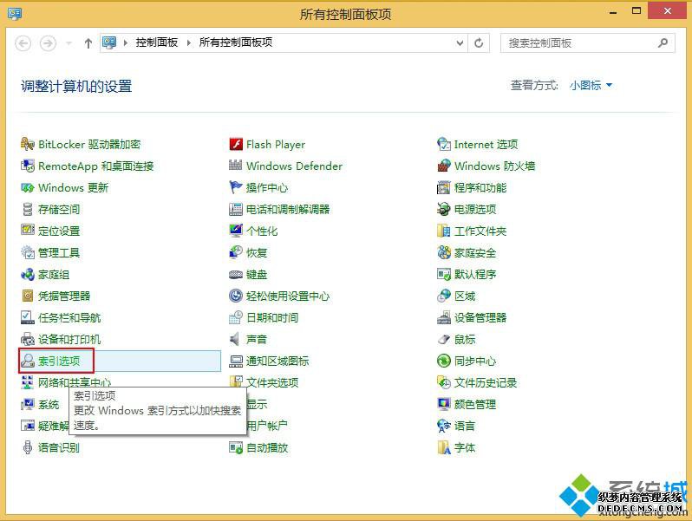Screen dimensions: 692x521
Task: Open 任务栏和导航 icon
Action: [28, 317]
